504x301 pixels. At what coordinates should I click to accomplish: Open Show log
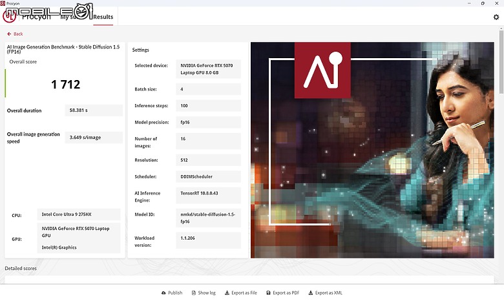(204, 293)
